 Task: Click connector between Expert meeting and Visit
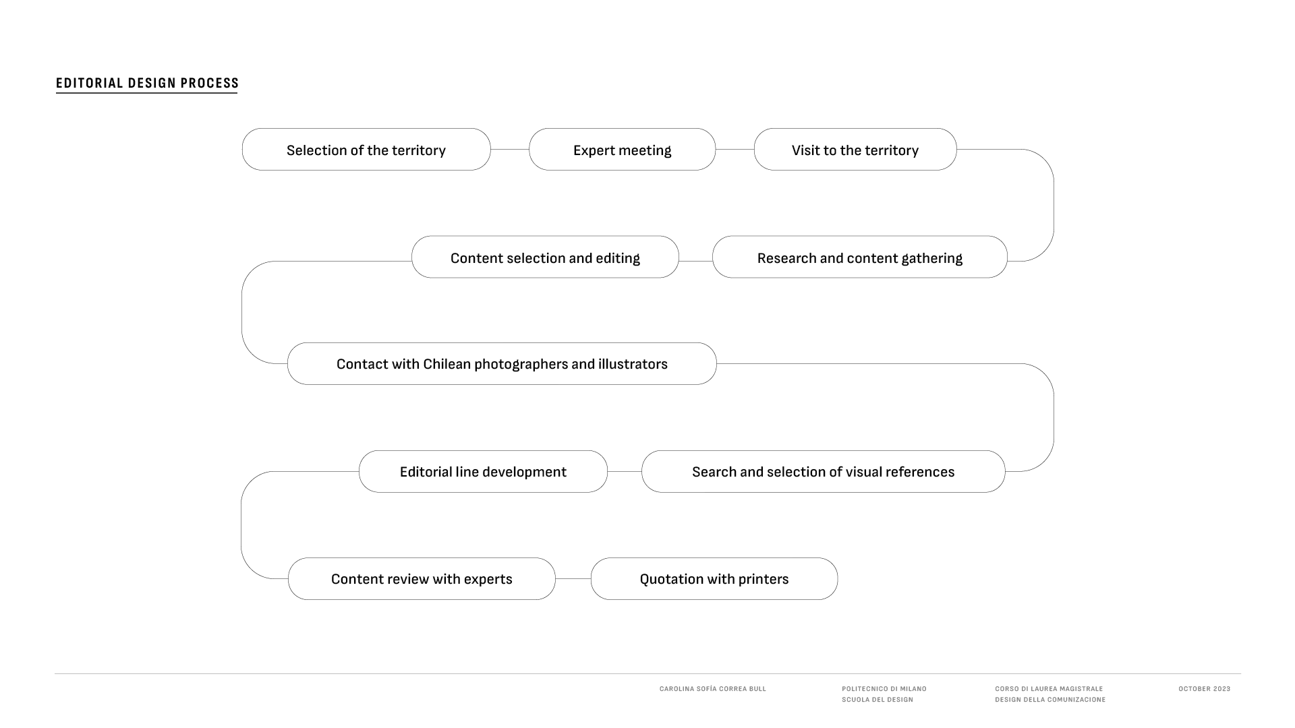pyautogui.click(x=735, y=150)
